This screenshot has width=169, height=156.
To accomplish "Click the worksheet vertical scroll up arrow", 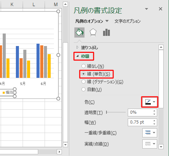I will [65, 4].
